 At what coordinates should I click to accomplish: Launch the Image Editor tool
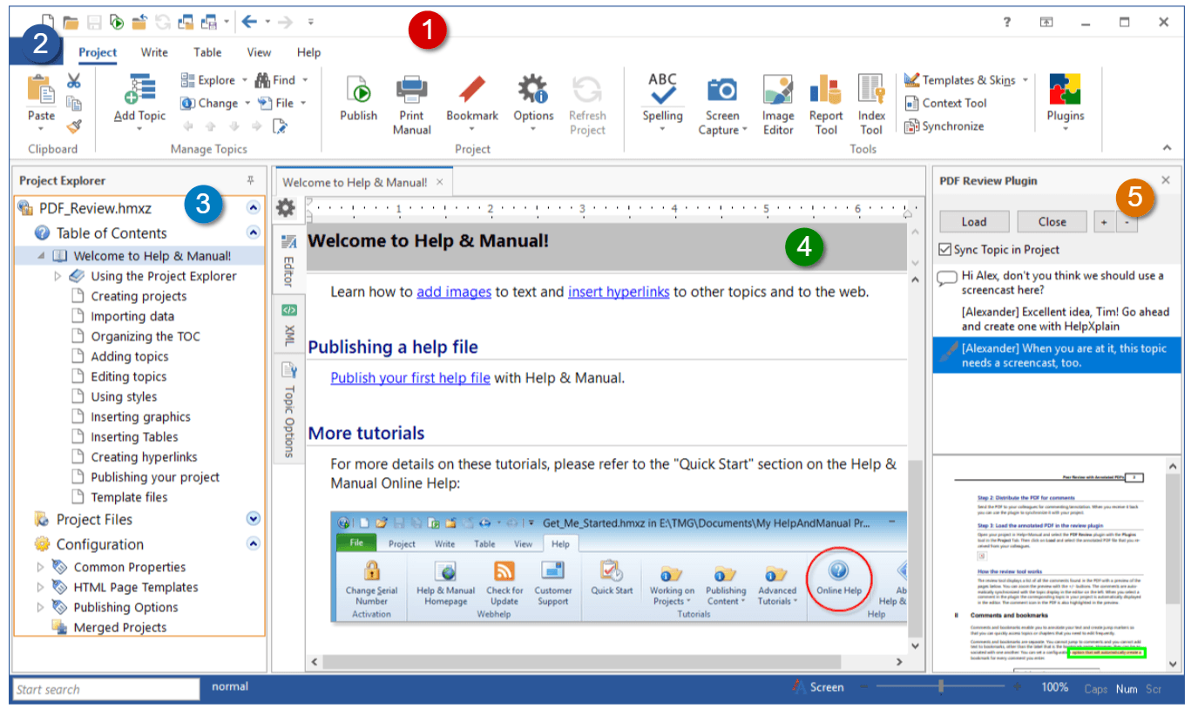777,90
